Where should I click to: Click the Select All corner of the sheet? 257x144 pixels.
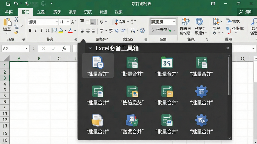point(6,58)
